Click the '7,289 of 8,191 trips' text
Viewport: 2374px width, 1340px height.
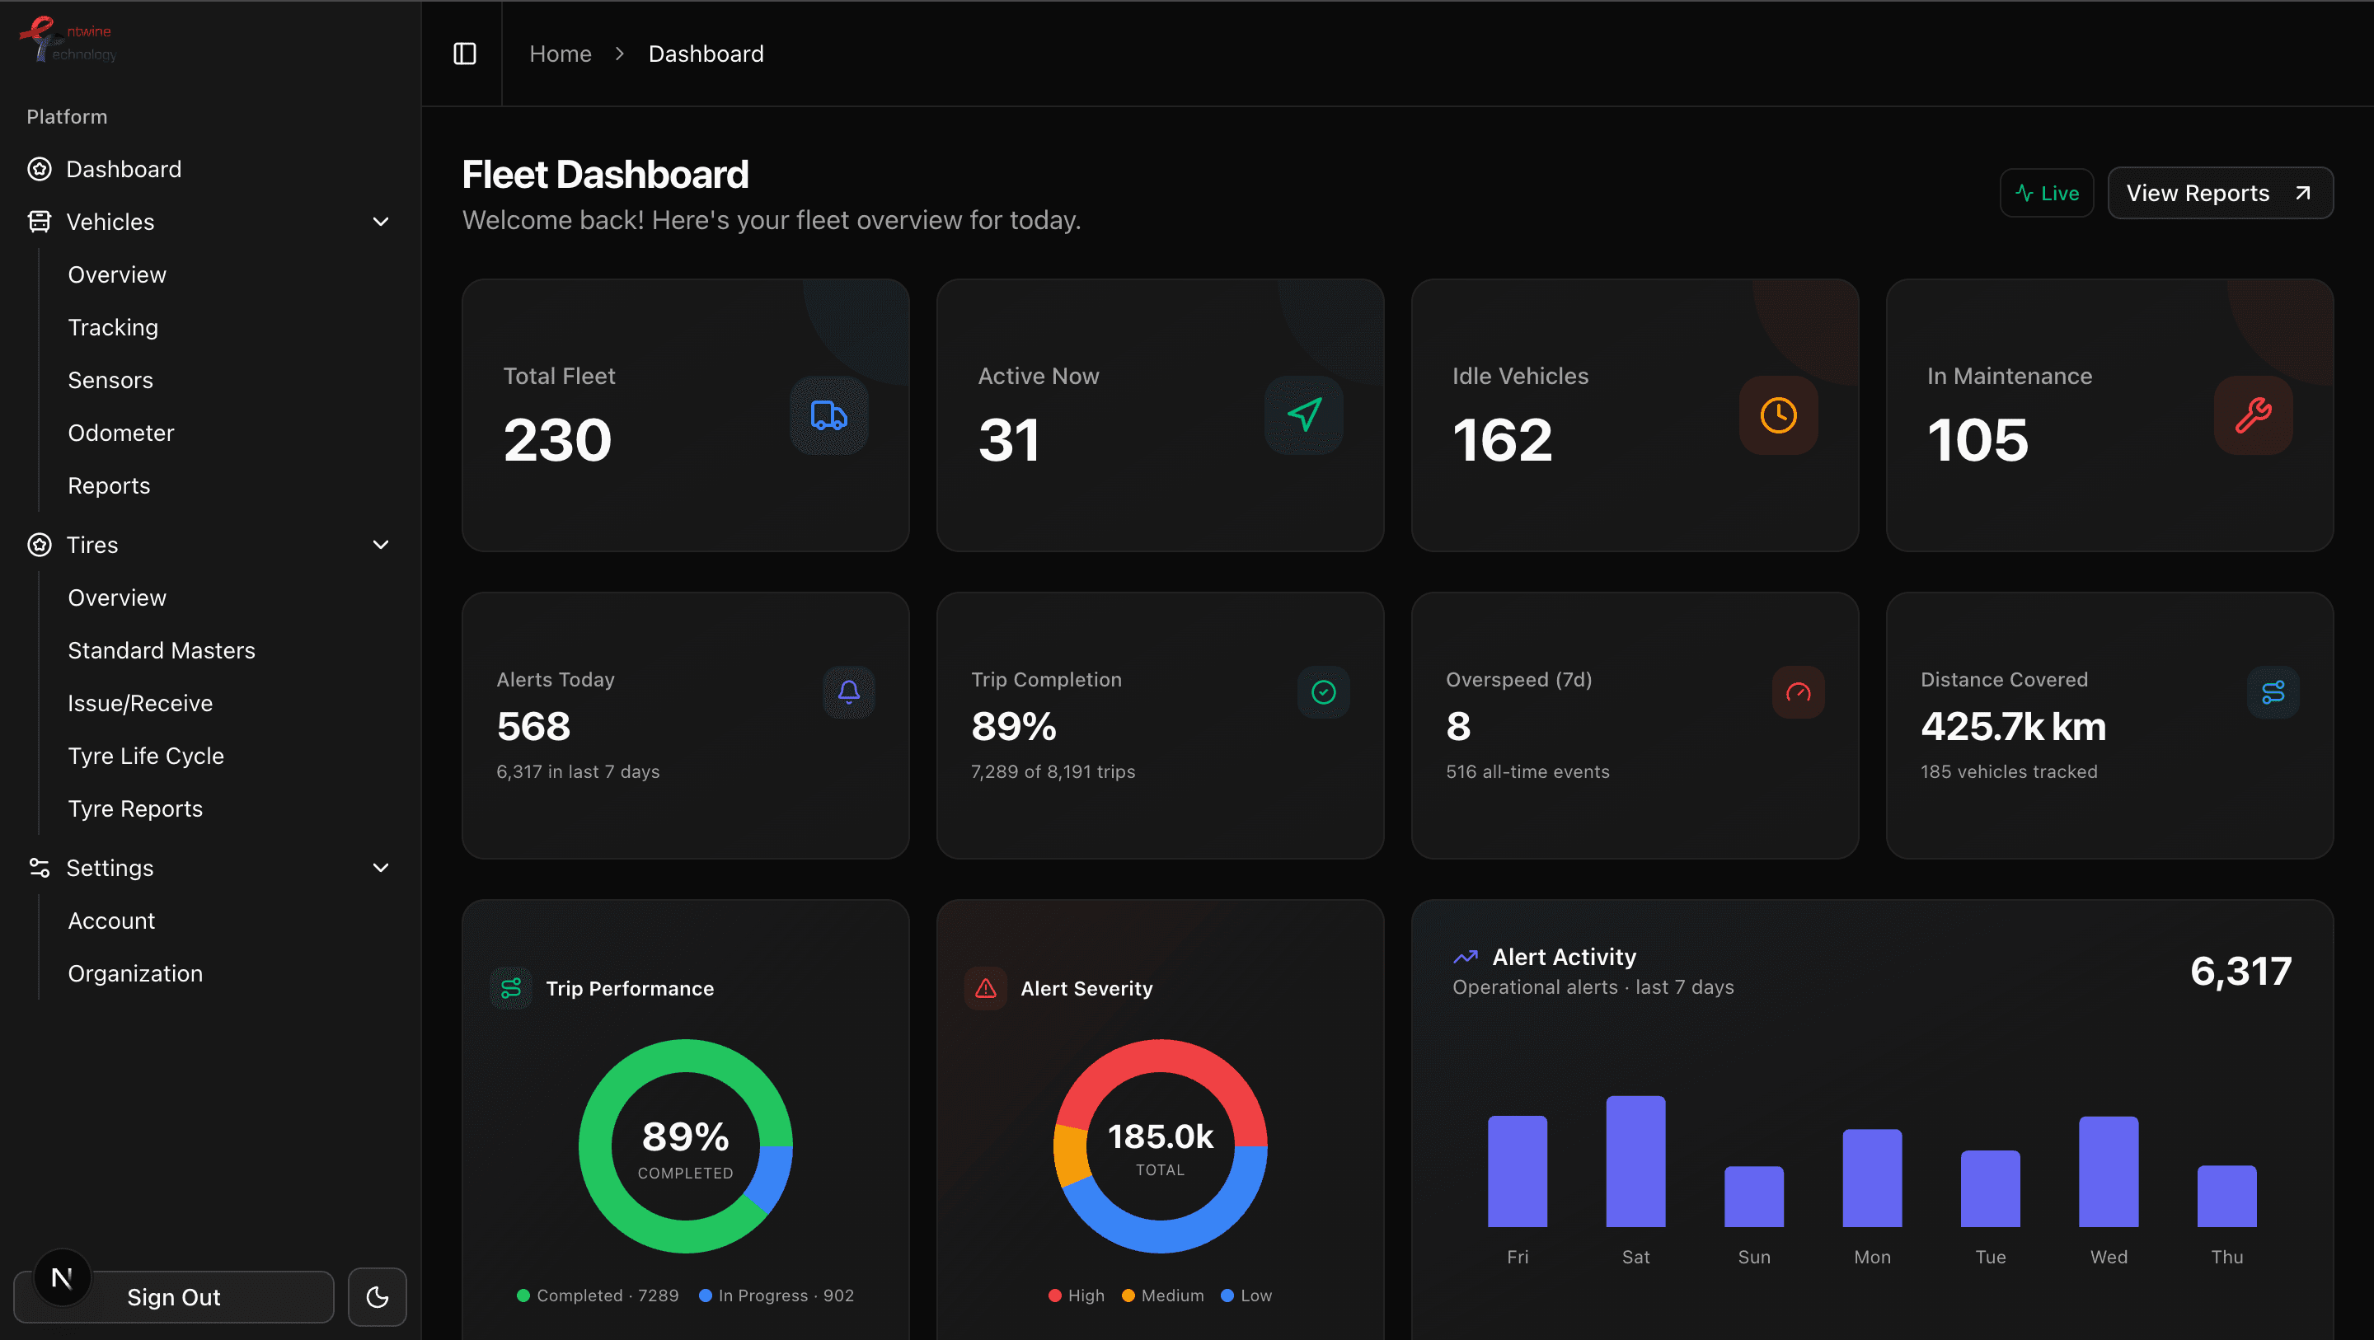(x=1053, y=771)
